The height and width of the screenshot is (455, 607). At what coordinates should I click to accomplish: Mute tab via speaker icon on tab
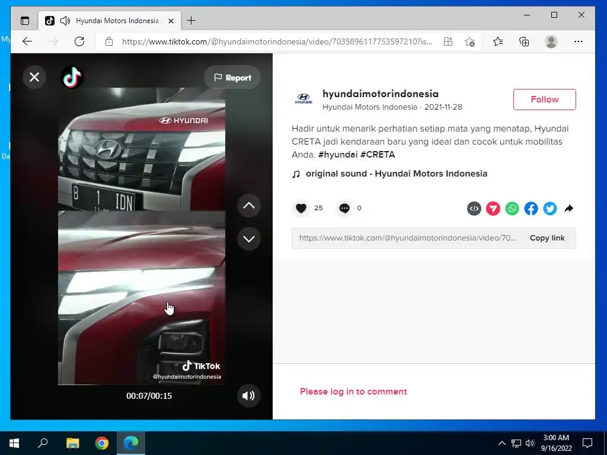pyautogui.click(x=65, y=21)
